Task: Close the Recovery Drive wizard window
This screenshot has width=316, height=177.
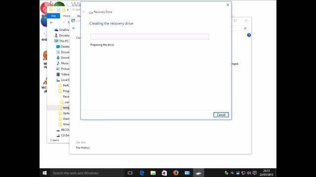Action: point(228,5)
